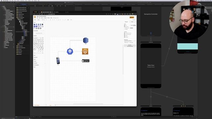The image size is (212, 119).
Task: Toggle the draw.io sidebar panels toolbar button
Action: pyautogui.click(x=35, y=20)
